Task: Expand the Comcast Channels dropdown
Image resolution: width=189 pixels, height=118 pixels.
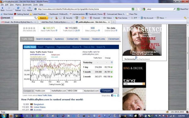Action: coord(102,18)
